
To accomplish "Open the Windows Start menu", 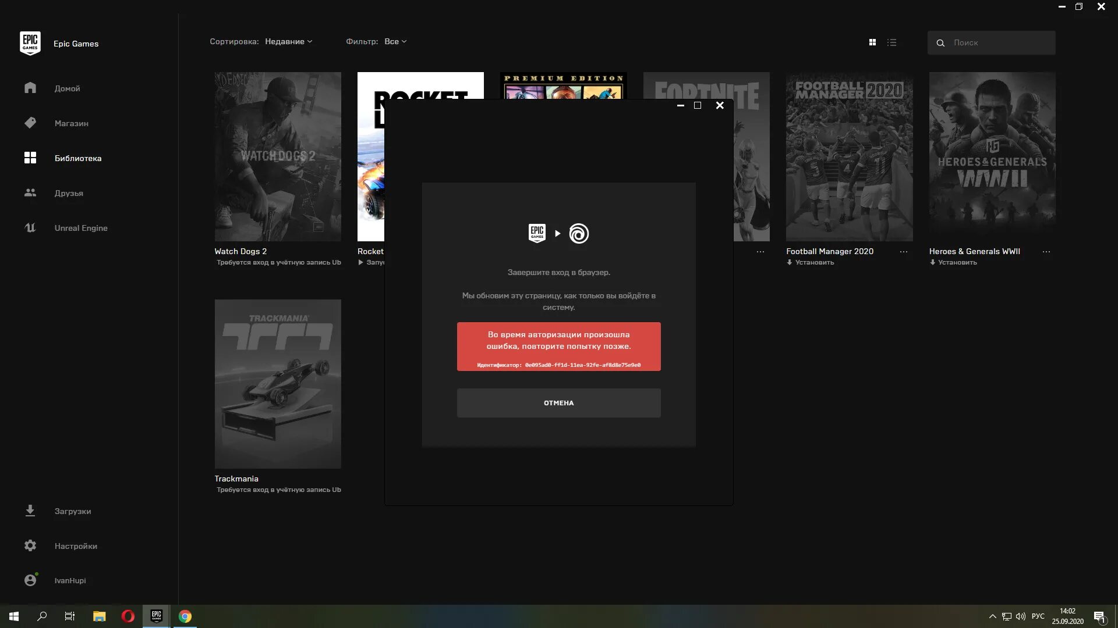I will (x=14, y=616).
